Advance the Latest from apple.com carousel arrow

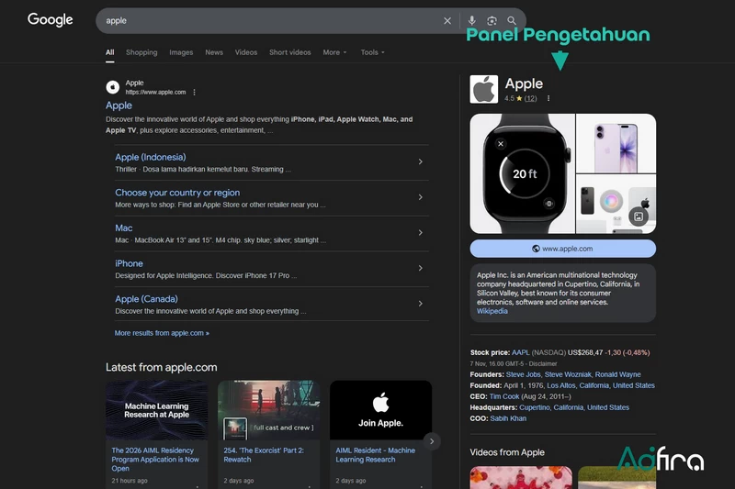432,441
